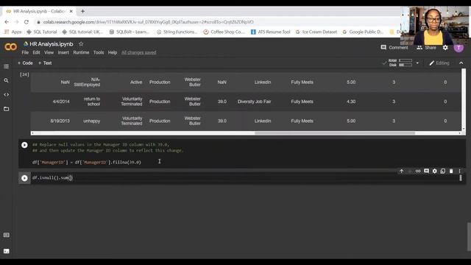
Task: Open cell editor settings gear
Action: tap(435, 171)
